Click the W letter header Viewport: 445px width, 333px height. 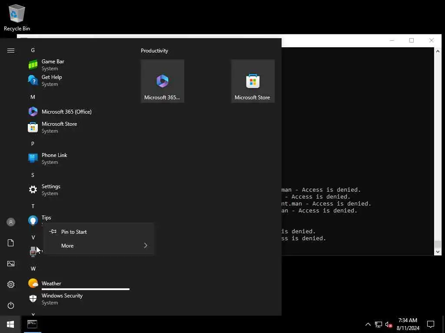tap(33, 269)
